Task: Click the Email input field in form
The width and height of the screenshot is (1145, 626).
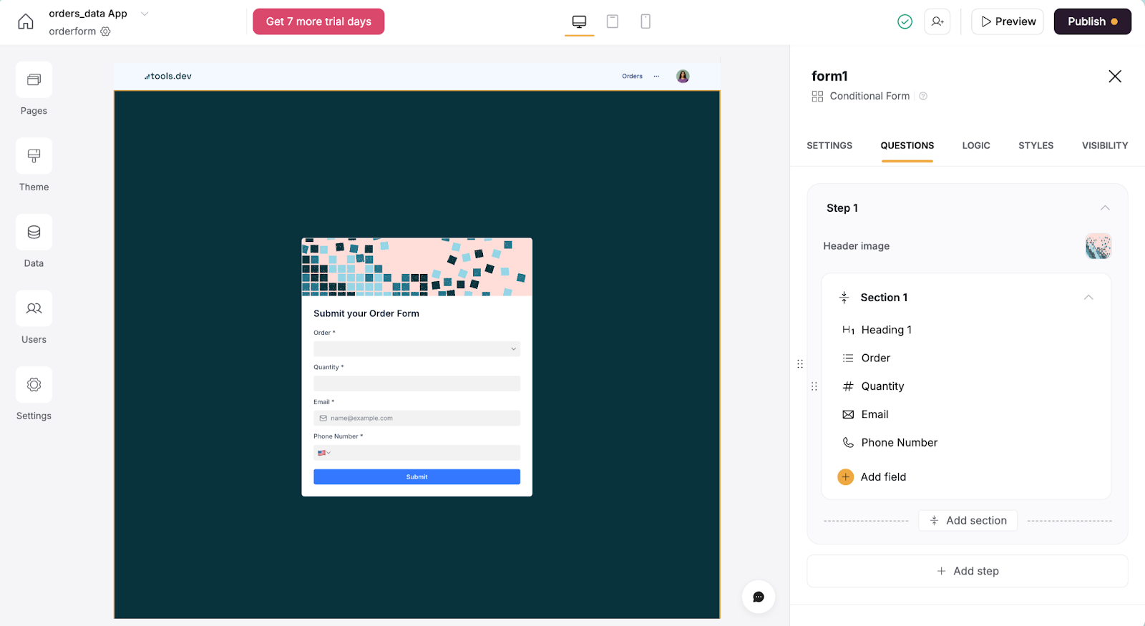Action: [416, 419]
